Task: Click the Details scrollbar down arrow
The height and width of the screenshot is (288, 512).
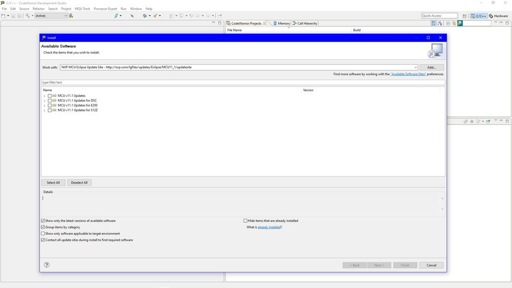Action: pos(442,209)
